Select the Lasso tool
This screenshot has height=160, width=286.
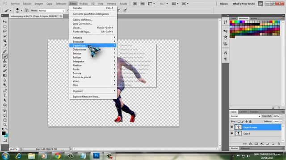coord(5,32)
